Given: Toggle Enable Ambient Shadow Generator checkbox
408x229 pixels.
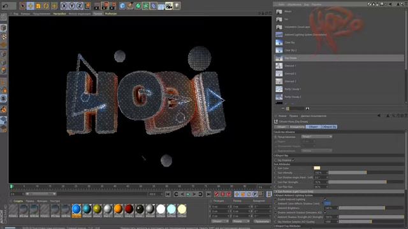Looking at the screenshot, I should (x=325, y=212).
